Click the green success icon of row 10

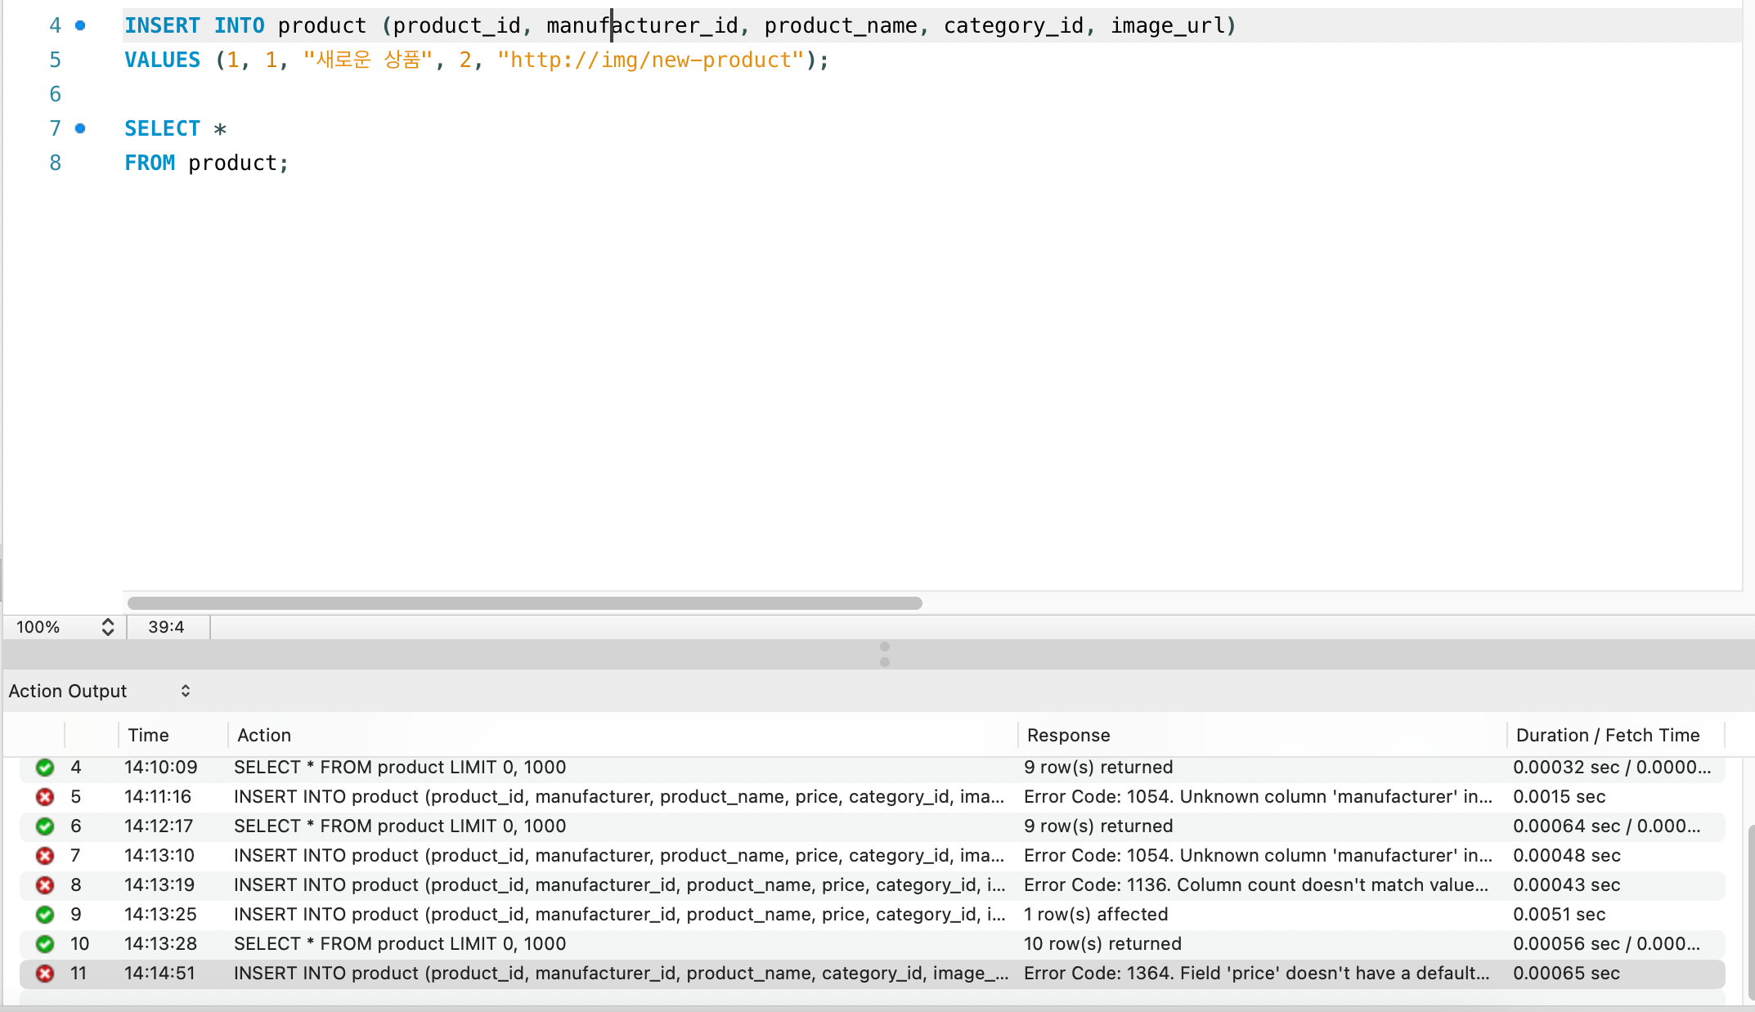coord(45,943)
